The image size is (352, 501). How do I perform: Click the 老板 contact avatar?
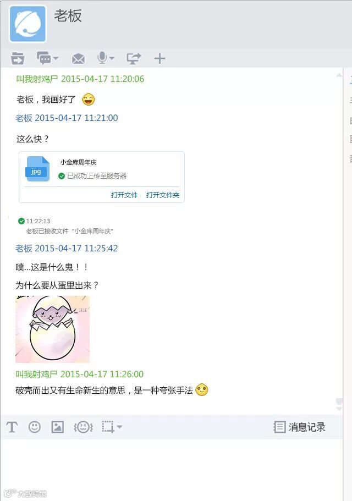(x=28, y=24)
